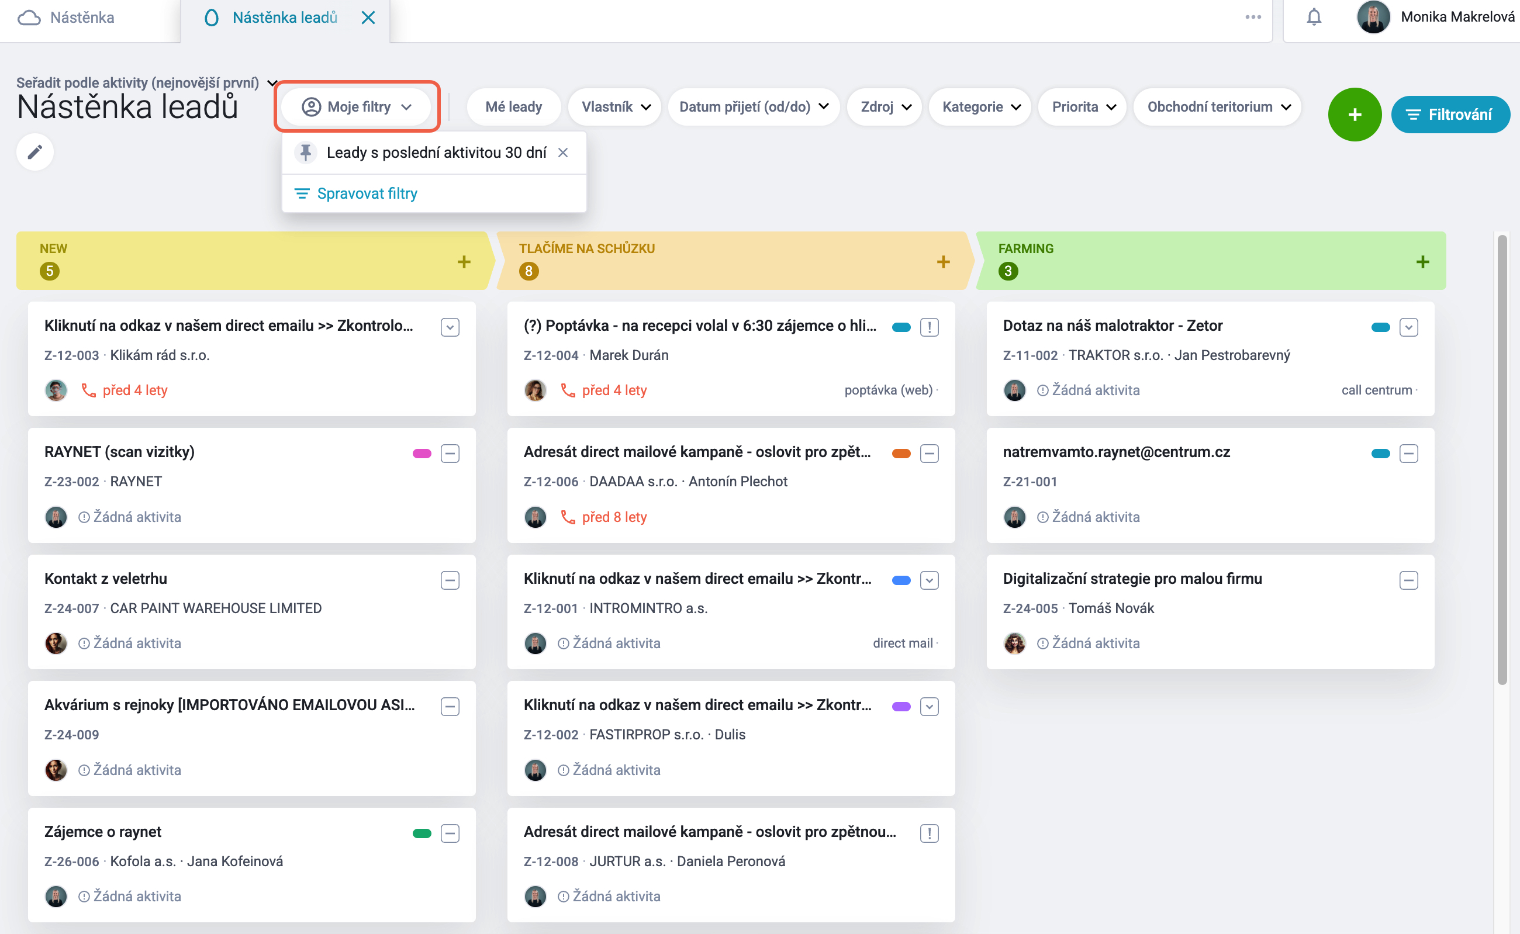Click the green add lead button
Image resolution: width=1520 pixels, height=934 pixels.
(1355, 115)
